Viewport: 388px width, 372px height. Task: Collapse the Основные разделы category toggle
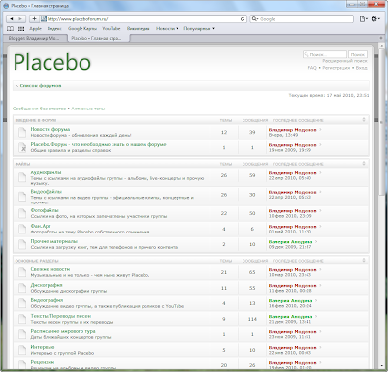[364, 260]
